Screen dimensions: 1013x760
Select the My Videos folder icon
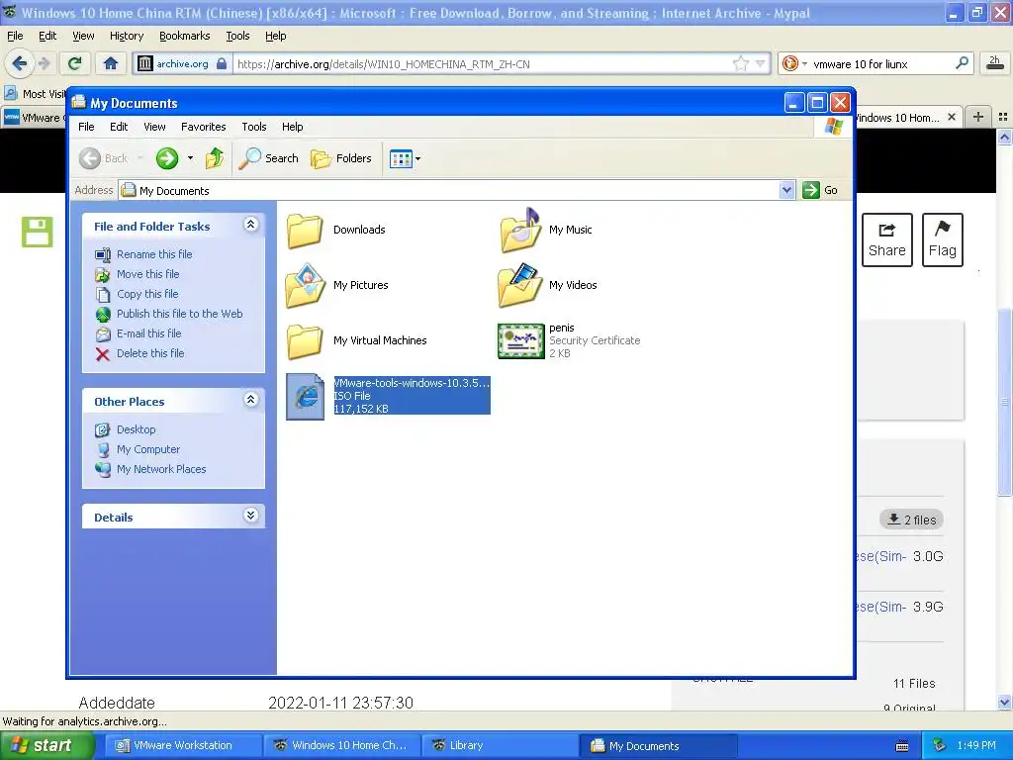(520, 285)
